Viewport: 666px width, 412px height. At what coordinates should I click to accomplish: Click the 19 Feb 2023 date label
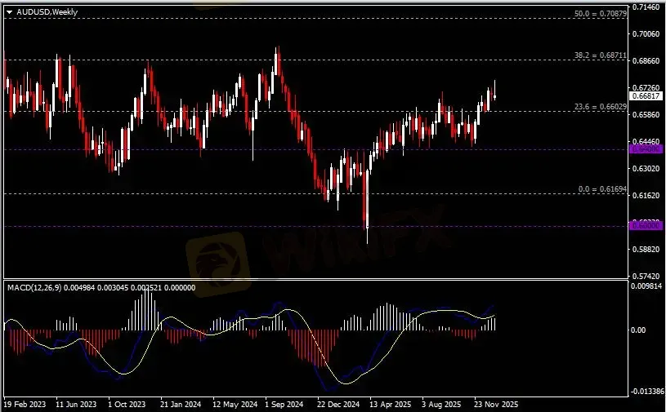[x=25, y=404]
